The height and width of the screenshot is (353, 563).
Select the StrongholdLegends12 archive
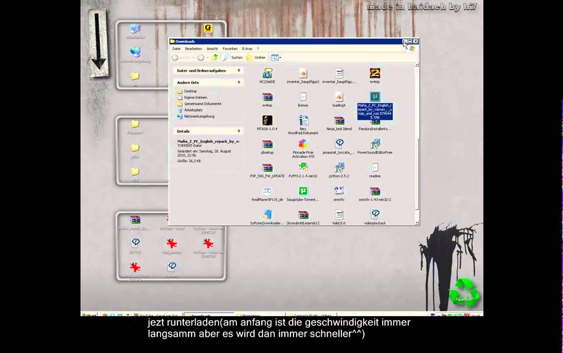[x=303, y=217]
